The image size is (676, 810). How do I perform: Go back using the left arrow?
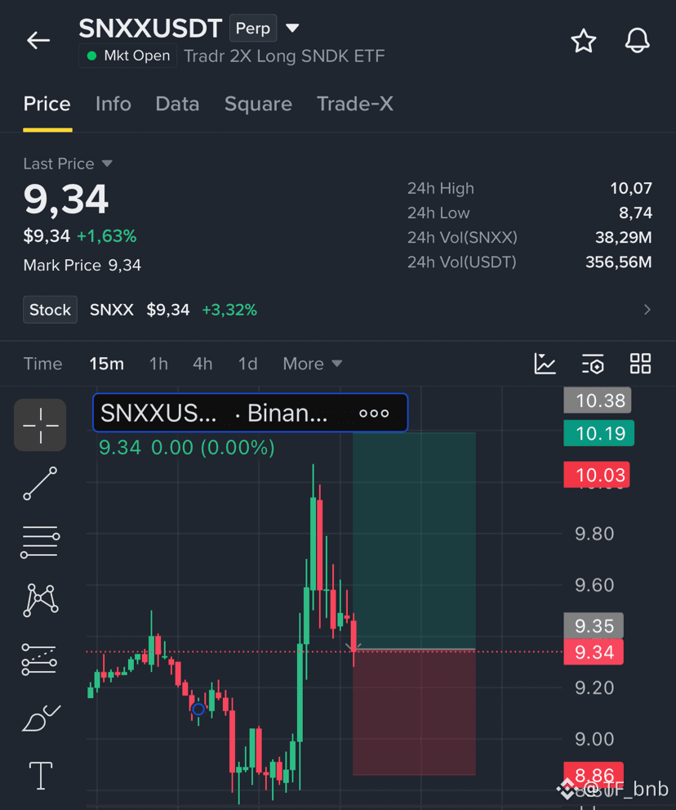pos(38,40)
